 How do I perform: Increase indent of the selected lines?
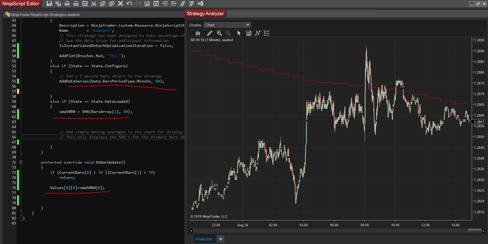pyautogui.click(x=174, y=4)
